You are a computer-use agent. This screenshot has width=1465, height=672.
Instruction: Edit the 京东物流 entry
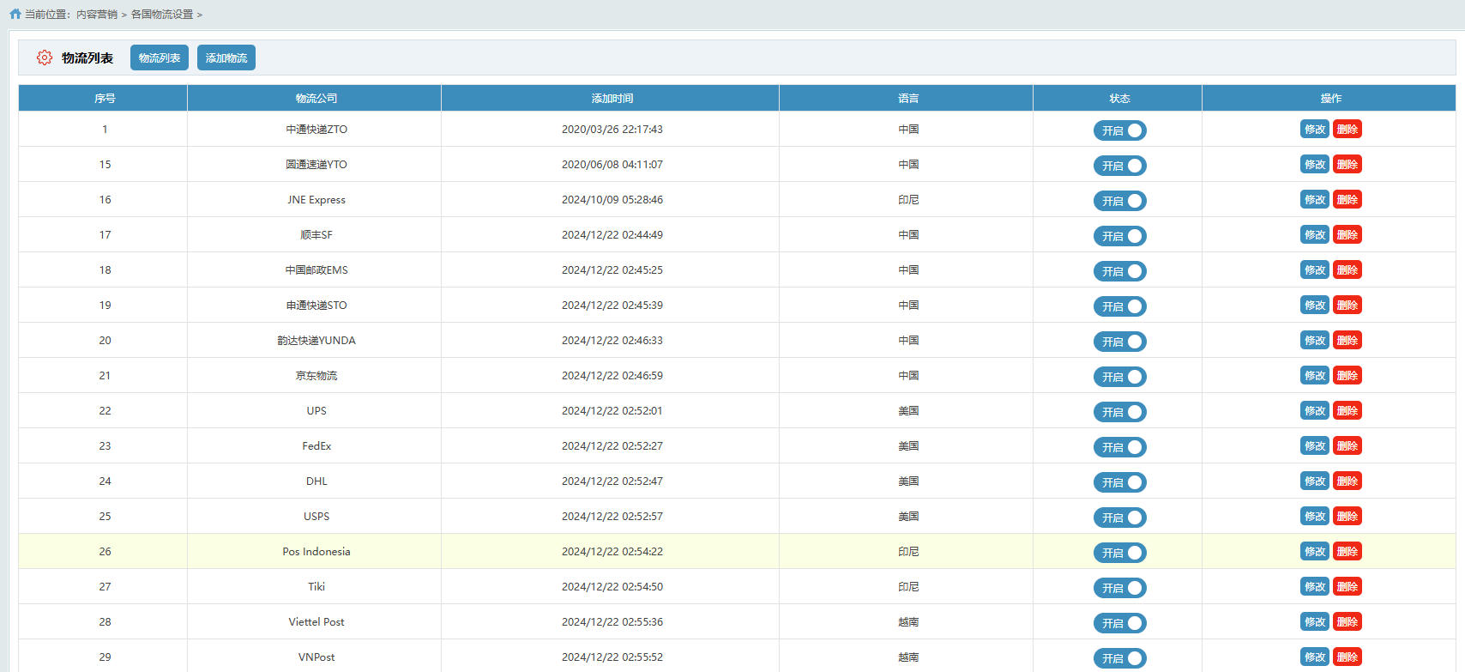1315,376
